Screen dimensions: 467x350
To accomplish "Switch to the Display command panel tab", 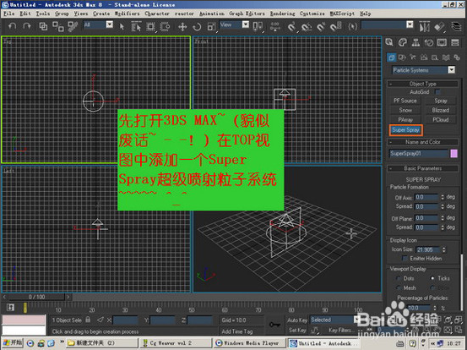I will [442, 42].
